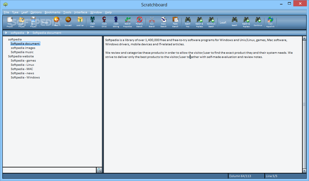This screenshot has height=181, width=309.
Task: Insert a Child branch
Action: point(104,22)
